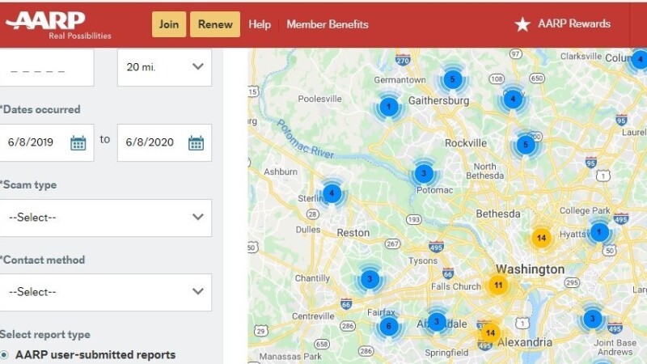The width and height of the screenshot is (647, 364).
Task: Click the route 267 highway shield
Action: (392, 244)
